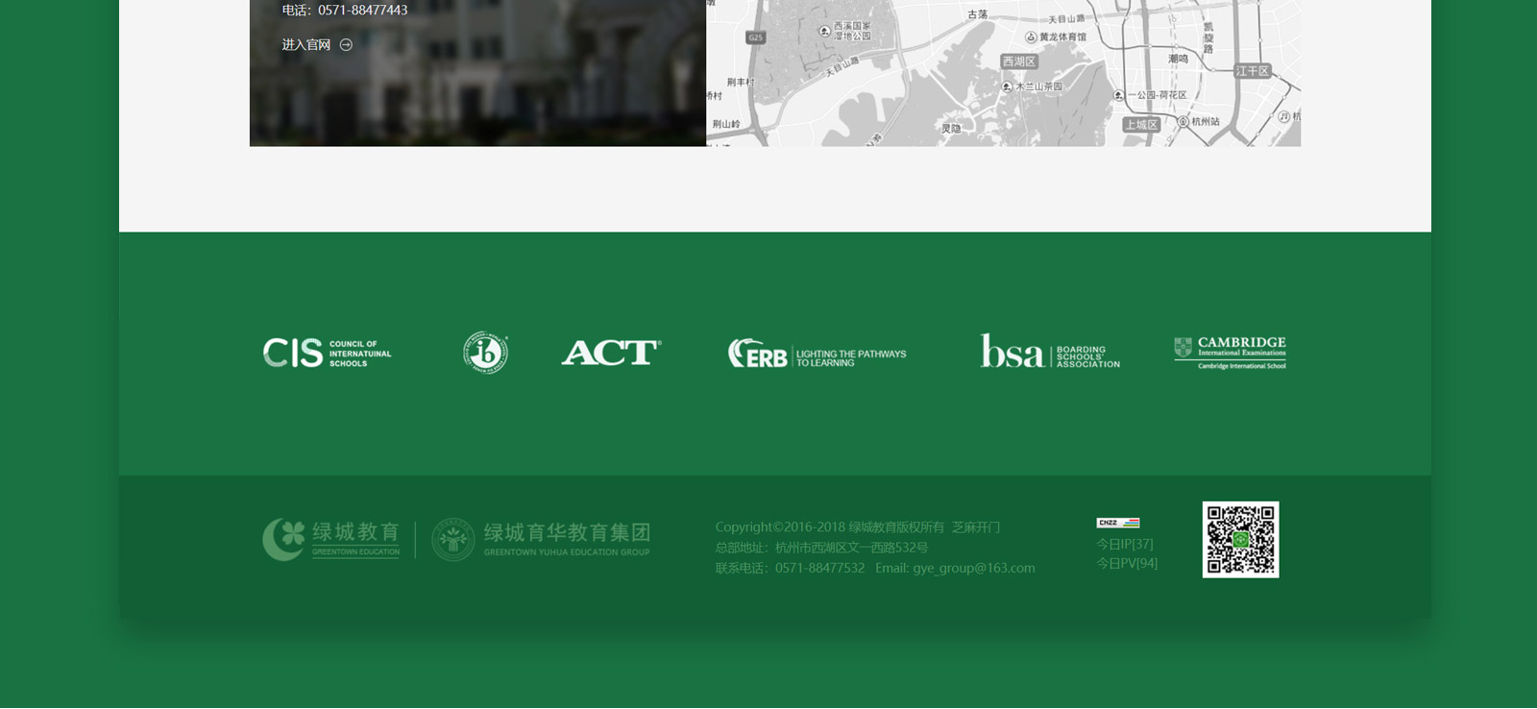Select the 西湖区 label on the map

(x=1019, y=61)
